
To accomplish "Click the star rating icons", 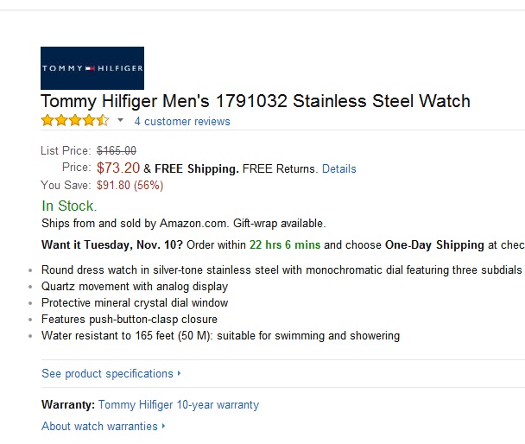I will click(75, 121).
